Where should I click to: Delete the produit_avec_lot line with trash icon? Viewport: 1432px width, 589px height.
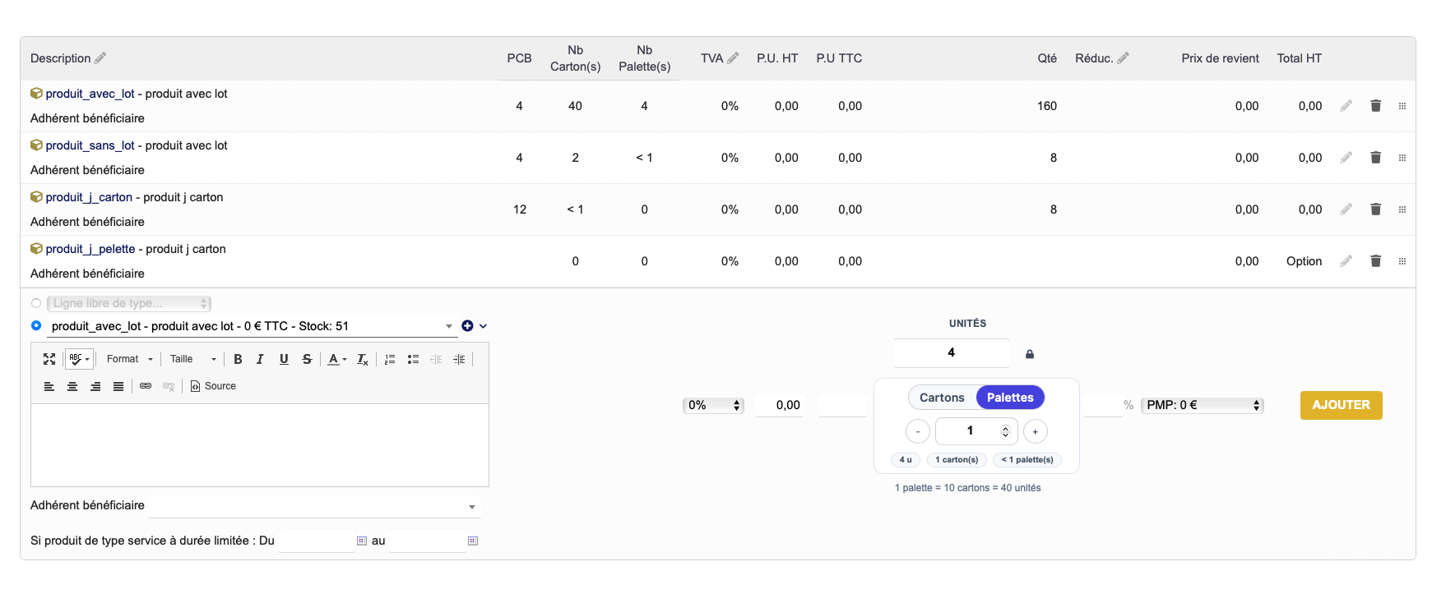1375,106
